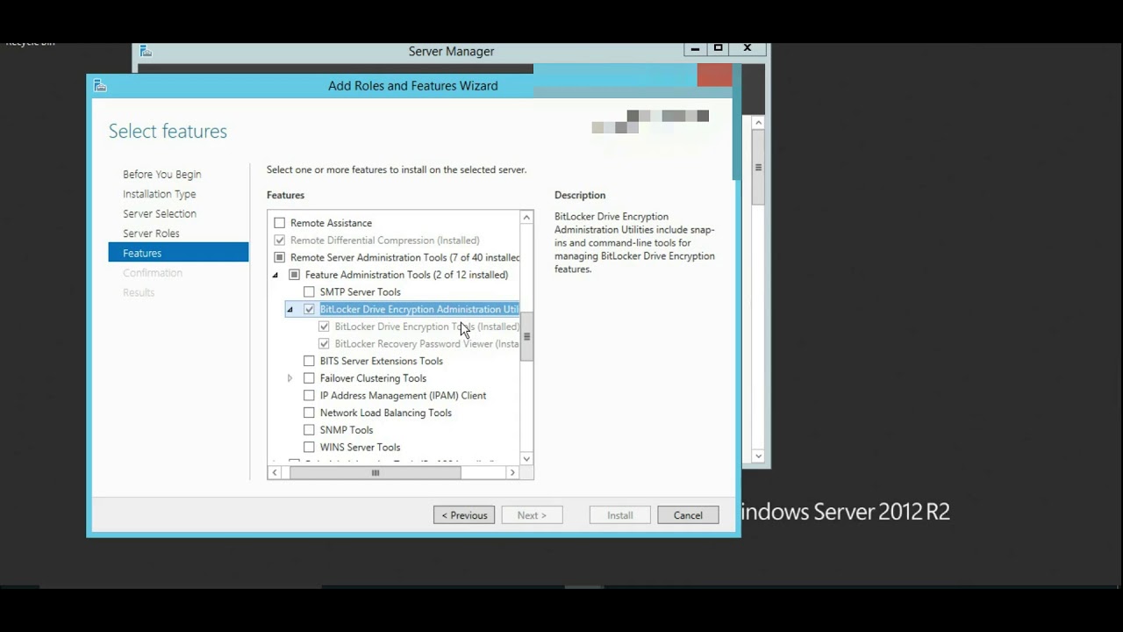Select the BitLocker Drive Encryption Tools row

426,327
